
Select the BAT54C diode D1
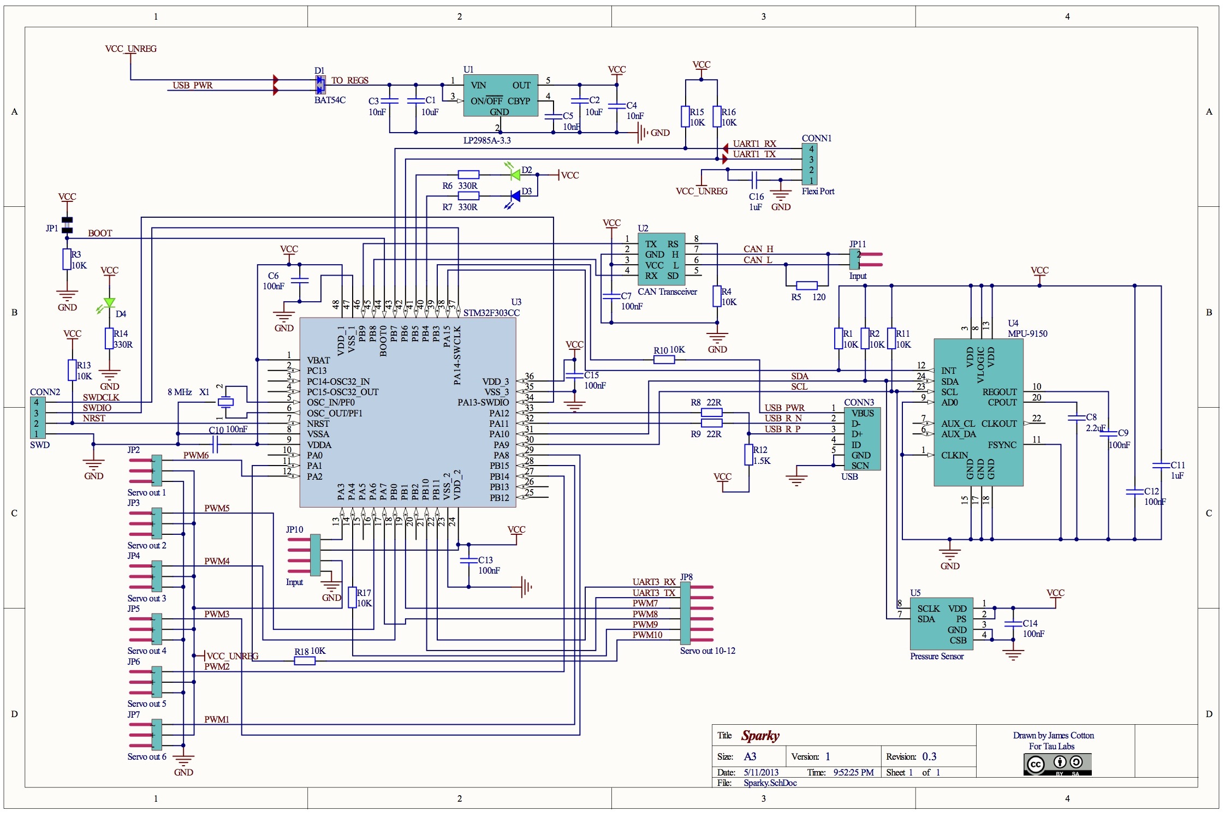(x=320, y=85)
